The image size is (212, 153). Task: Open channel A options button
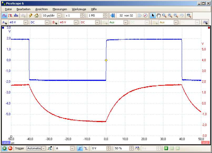(x=4, y=23)
